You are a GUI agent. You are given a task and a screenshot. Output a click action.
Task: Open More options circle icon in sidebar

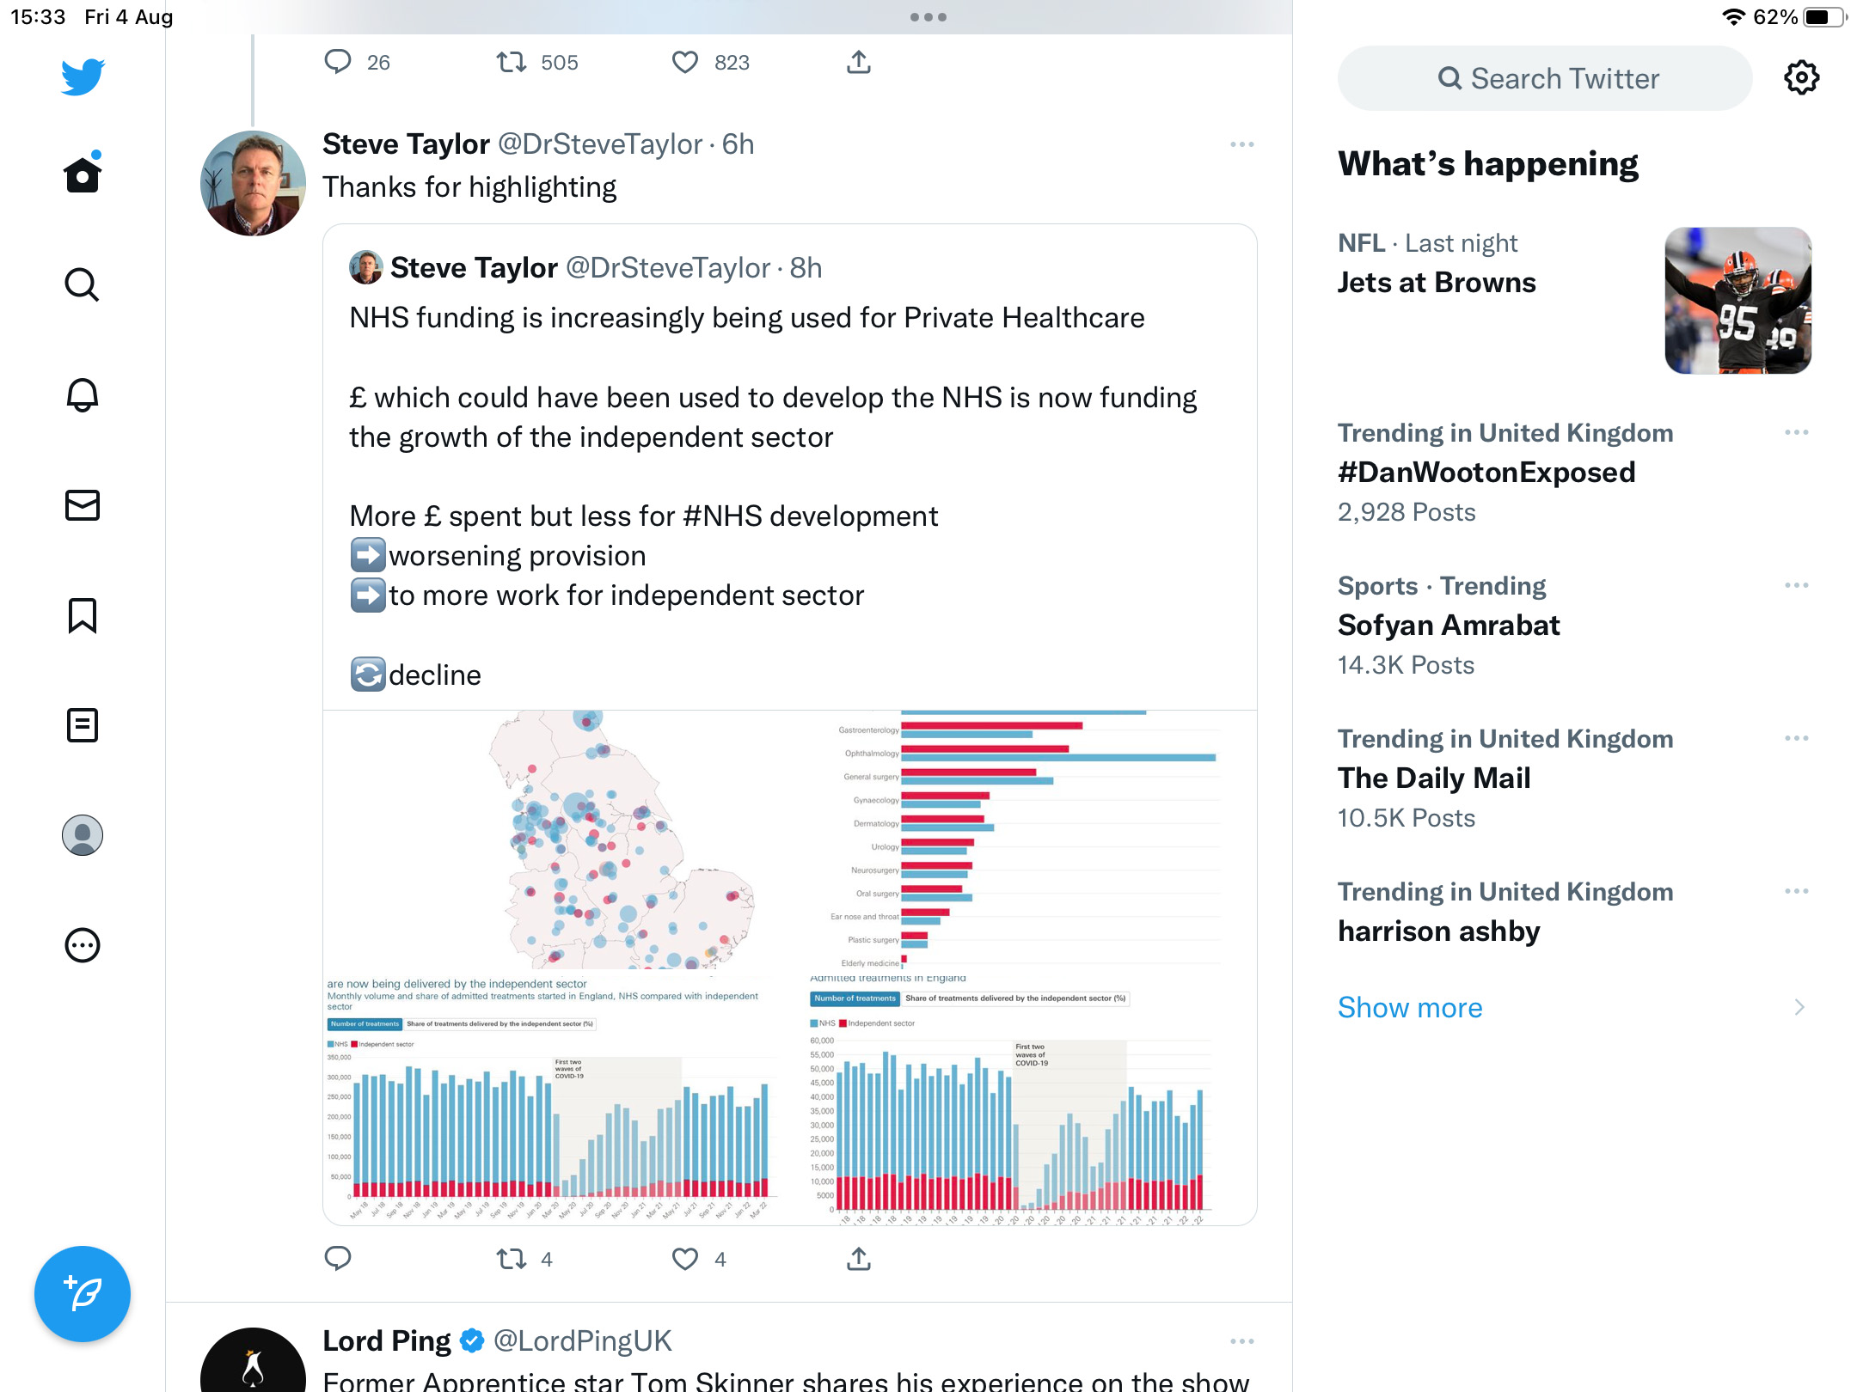[x=83, y=945]
